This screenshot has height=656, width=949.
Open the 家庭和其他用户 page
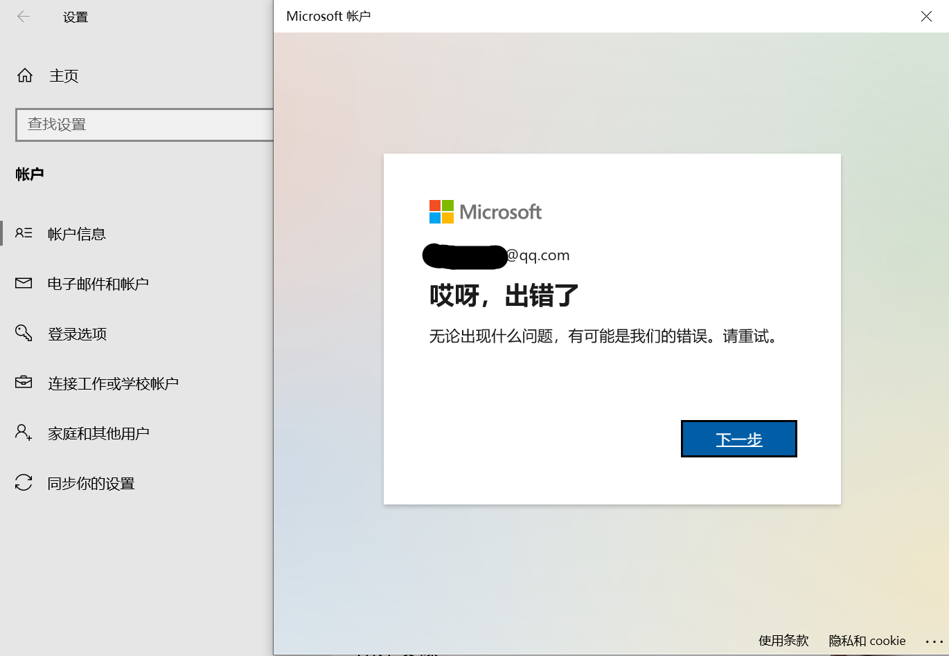point(98,433)
